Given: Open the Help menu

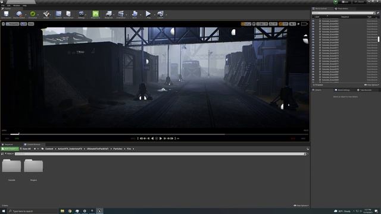Looking at the screenshot, I should (x=24, y=5).
